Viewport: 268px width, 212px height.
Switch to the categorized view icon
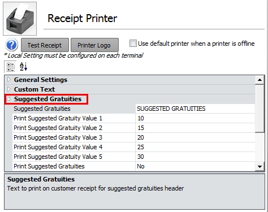tap(11, 67)
